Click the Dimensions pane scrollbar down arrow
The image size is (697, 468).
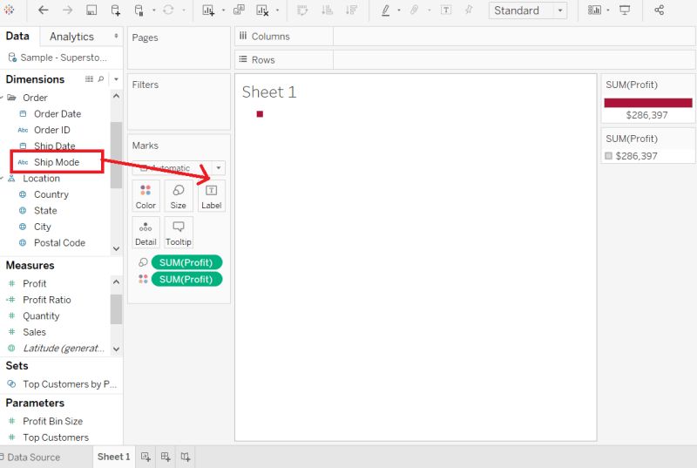click(x=116, y=248)
